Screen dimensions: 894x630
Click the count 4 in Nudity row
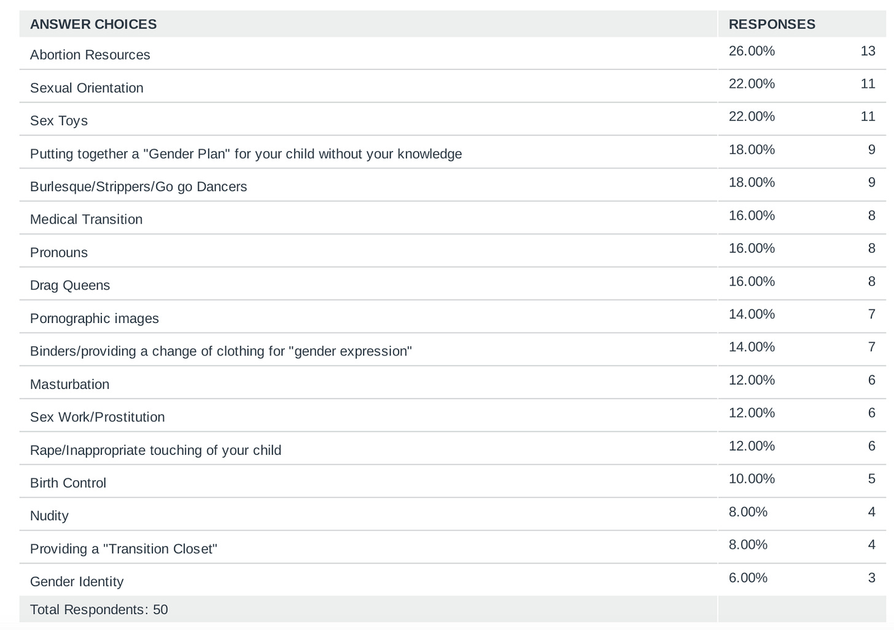point(871,511)
